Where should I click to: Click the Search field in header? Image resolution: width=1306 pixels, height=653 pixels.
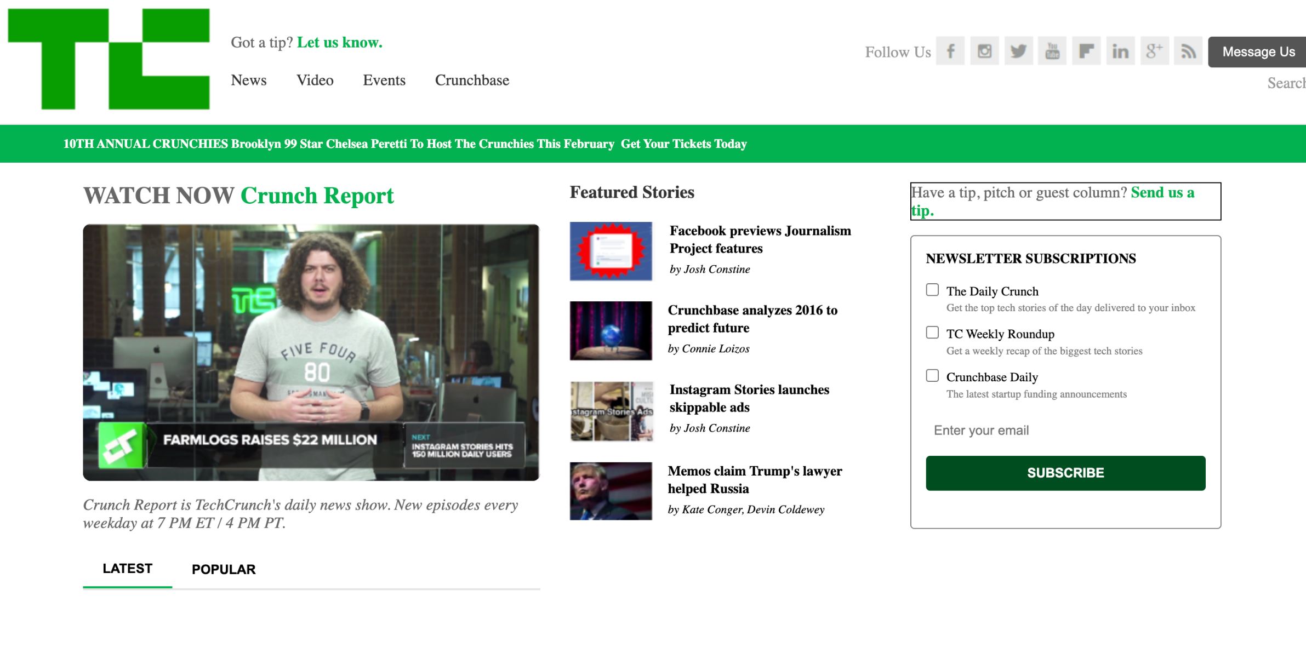point(1286,83)
